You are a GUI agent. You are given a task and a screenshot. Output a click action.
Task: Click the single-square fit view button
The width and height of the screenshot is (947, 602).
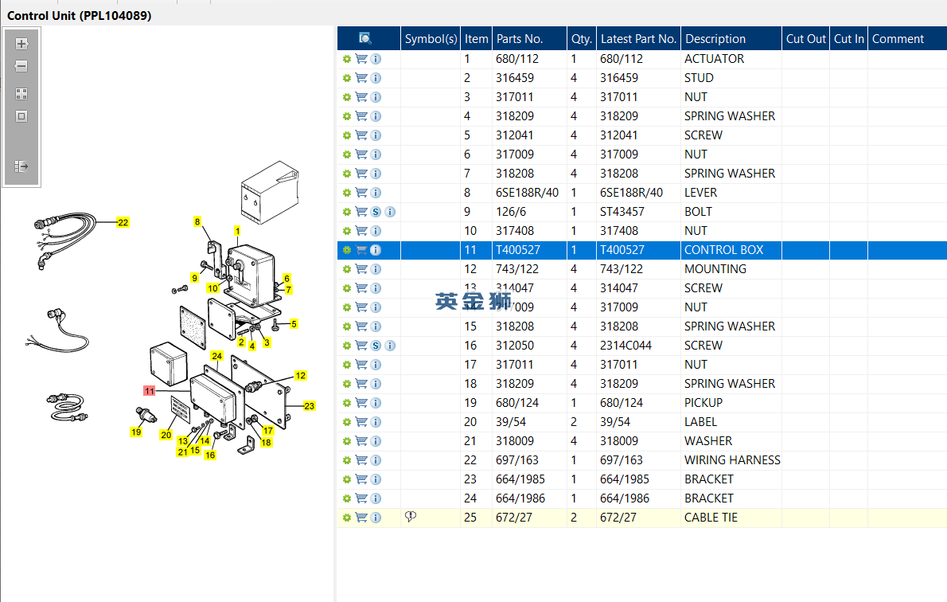[21, 116]
